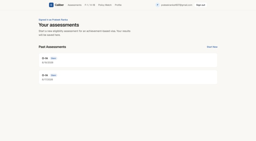Click the Start New link
This screenshot has height=141, width=256.
212,47
